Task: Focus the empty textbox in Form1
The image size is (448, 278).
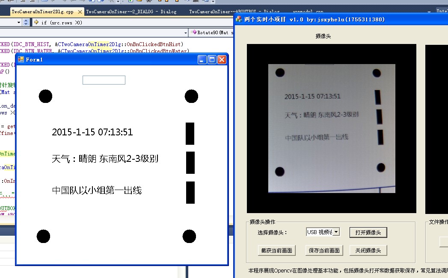Action: 104,80
